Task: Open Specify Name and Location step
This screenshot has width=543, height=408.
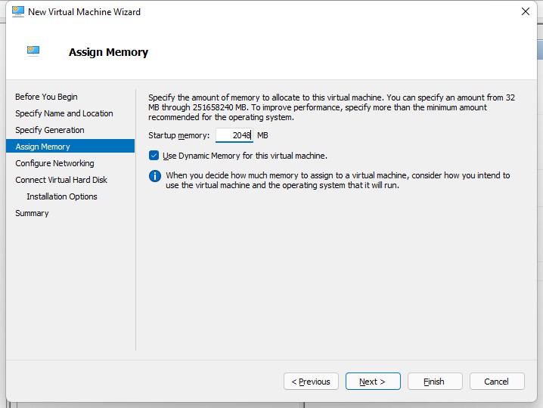Action: [64, 113]
